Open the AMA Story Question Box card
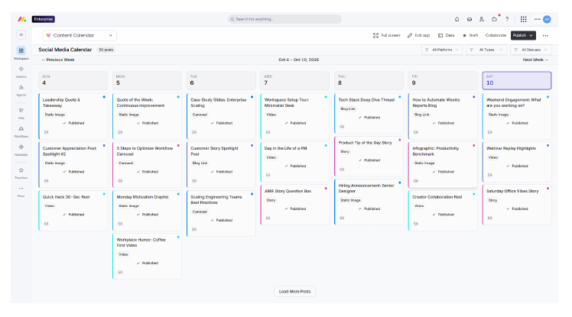572x317 pixels. (x=294, y=205)
